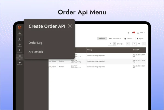
Task: Select the Sep 23, 2025 5:16:08 AM cell
Action: click(x=139, y=56)
